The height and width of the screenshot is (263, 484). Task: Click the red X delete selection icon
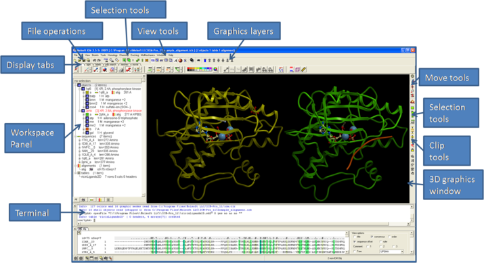(147, 60)
